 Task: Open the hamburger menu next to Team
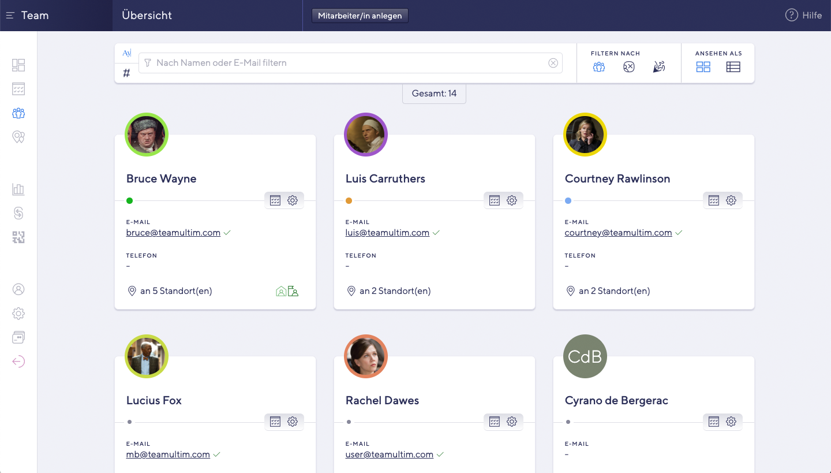[x=10, y=16]
